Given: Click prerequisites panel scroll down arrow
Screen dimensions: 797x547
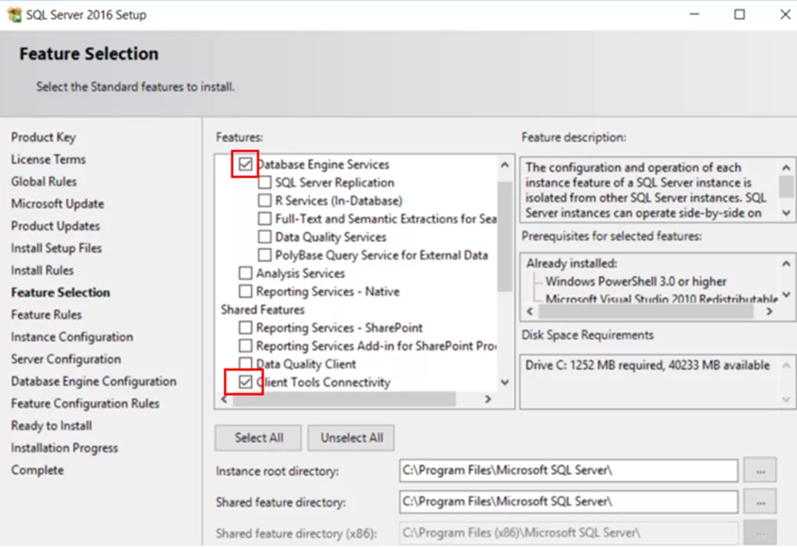Looking at the screenshot, I should click(x=786, y=294).
